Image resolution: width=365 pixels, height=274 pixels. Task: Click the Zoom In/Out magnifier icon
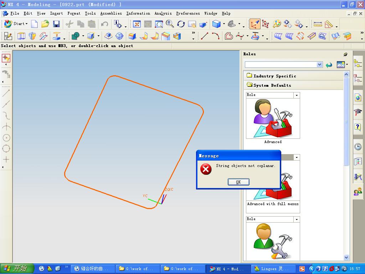[x=170, y=24]
